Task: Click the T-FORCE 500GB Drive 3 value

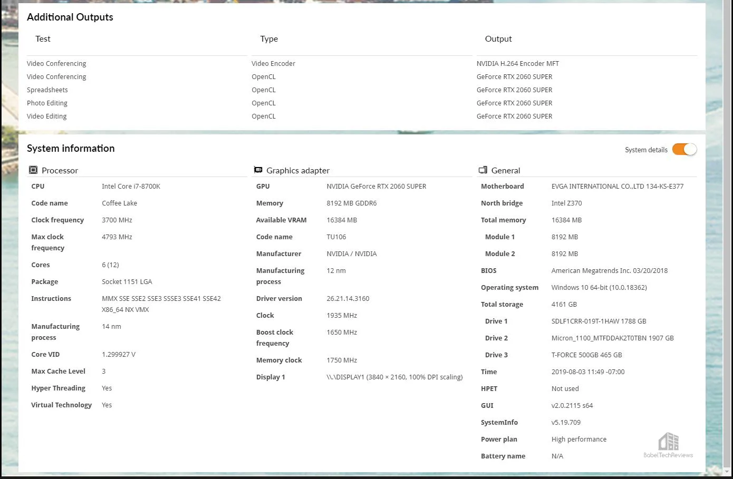Action: coord(587,355)
